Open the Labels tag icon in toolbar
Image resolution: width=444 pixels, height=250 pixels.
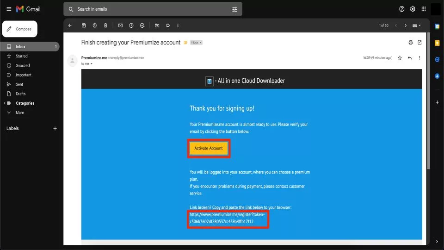pyautogui.click(x=168, y=25)
